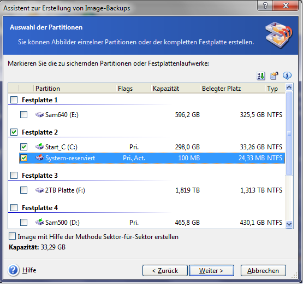This screenshot has width=303, height=285.
Task: Enable Sektor-für-Sektor image method checkbox
Action: 12,236
